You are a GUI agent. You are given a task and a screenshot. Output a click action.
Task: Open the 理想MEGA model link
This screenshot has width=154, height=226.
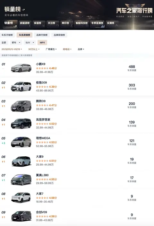tap(43, 138)
